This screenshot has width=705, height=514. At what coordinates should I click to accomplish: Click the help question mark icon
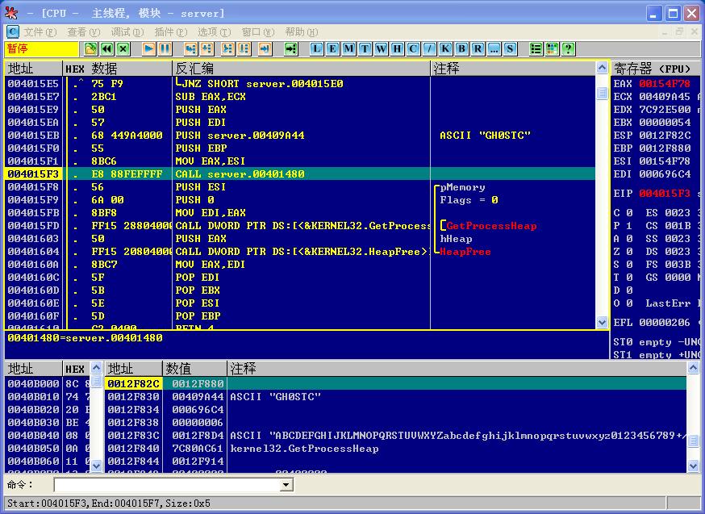[569, 48]
